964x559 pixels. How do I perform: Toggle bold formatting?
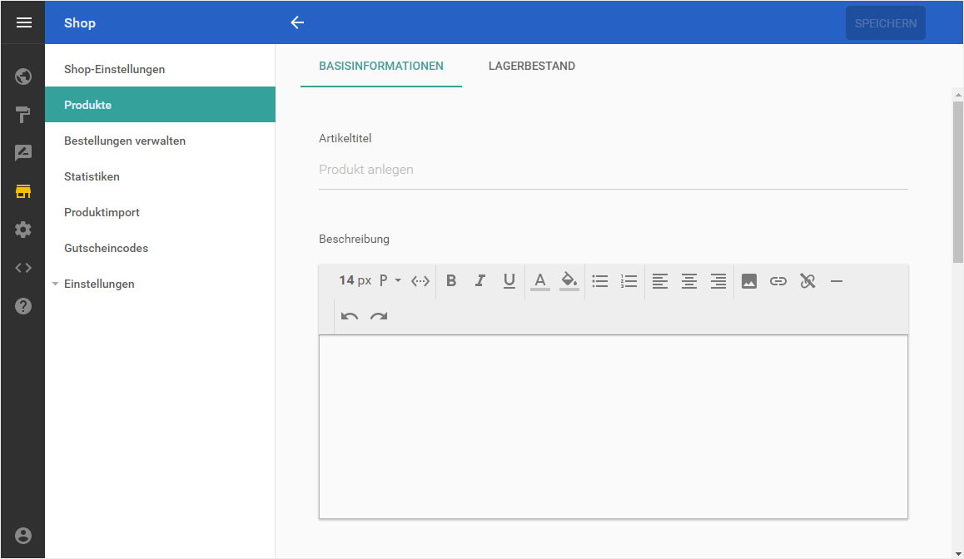[x=451, y=280]
